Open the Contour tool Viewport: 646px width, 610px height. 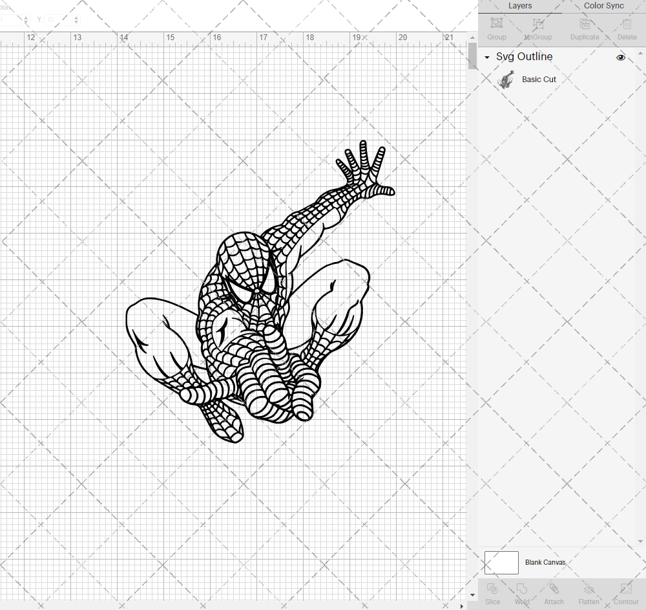(625, 592)
